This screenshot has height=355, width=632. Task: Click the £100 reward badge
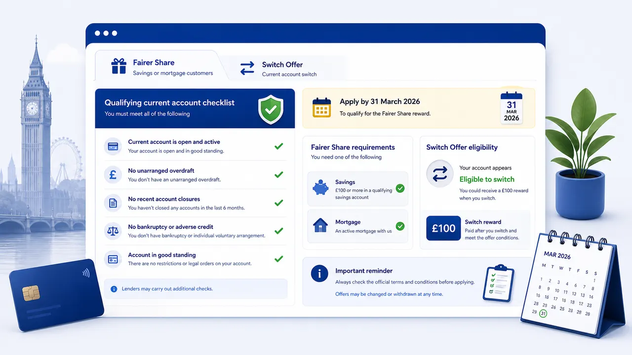click(x=443, y=229)
